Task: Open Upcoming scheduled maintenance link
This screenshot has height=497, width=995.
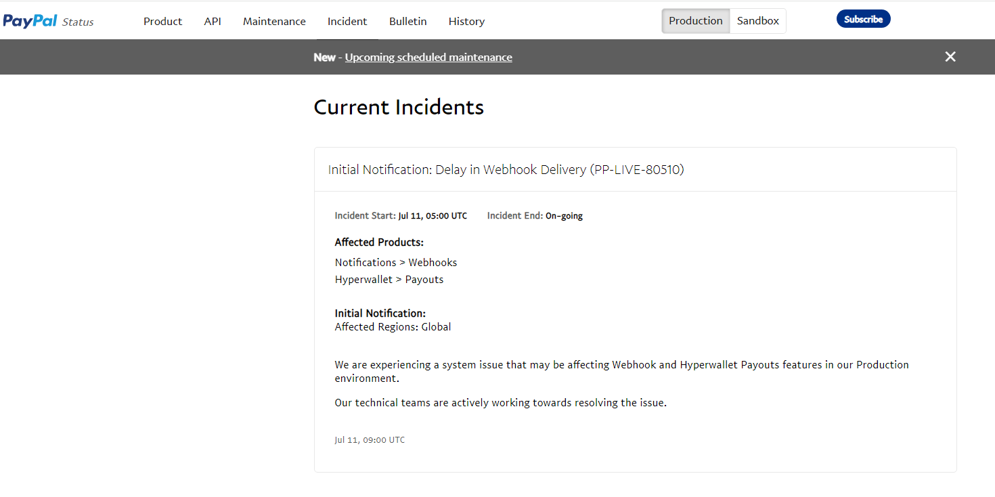Action: click(428, 58)
